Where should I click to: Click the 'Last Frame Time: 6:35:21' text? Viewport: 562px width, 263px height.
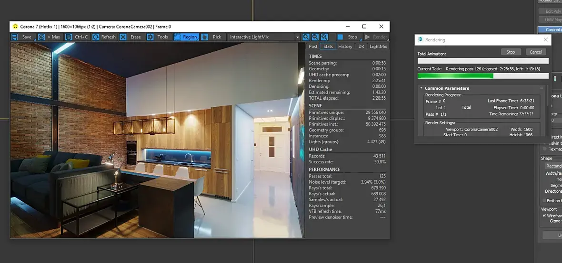[x=511, y=101]
